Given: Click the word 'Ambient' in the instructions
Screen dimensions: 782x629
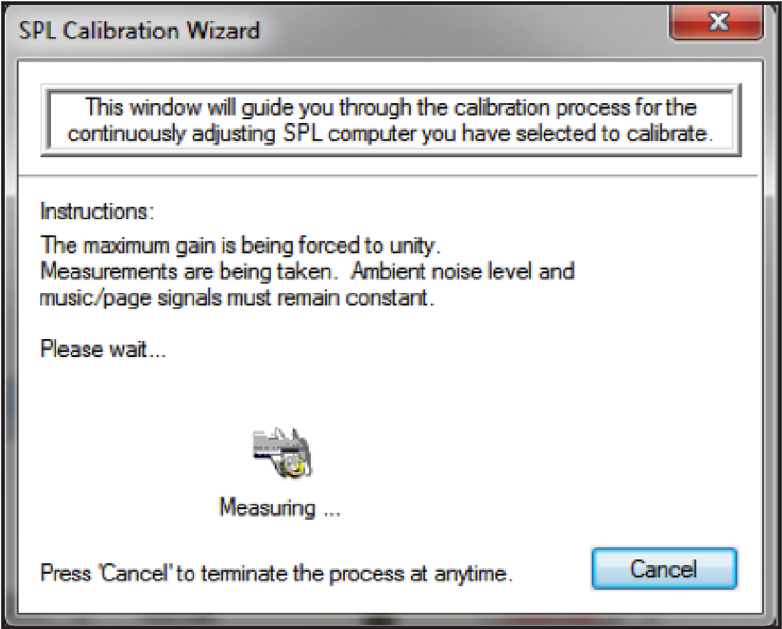Looking at the screenshot, I should coord(390,271).
